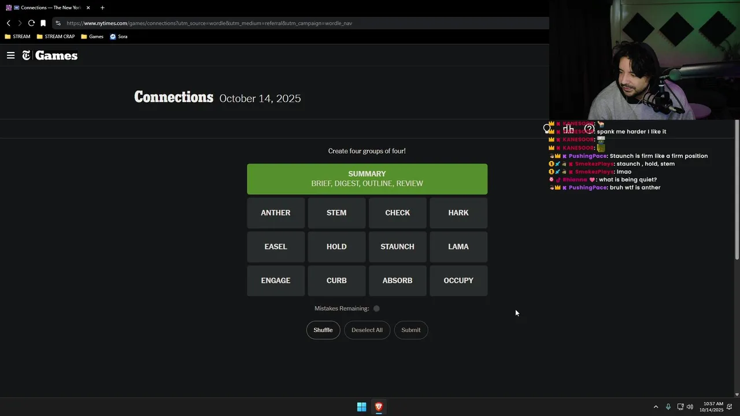Open the STREAM CRAP bookmarks folder
This screenshot has height=416, width=740.
[x=55, y=36]
